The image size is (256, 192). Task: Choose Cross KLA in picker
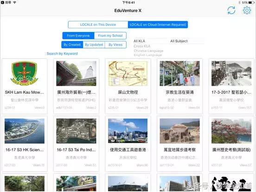coord(142,46)
